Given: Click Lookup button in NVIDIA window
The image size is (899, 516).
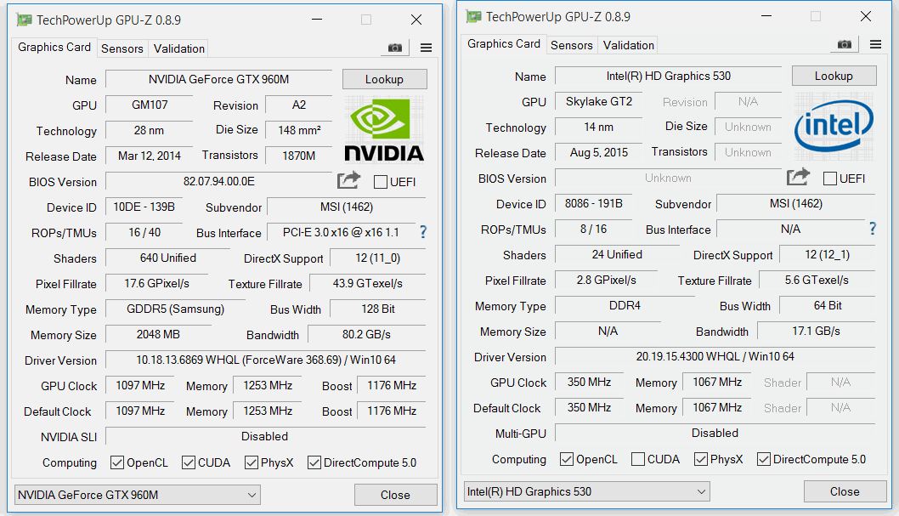Looking at the screenshot, I should 385,79.
